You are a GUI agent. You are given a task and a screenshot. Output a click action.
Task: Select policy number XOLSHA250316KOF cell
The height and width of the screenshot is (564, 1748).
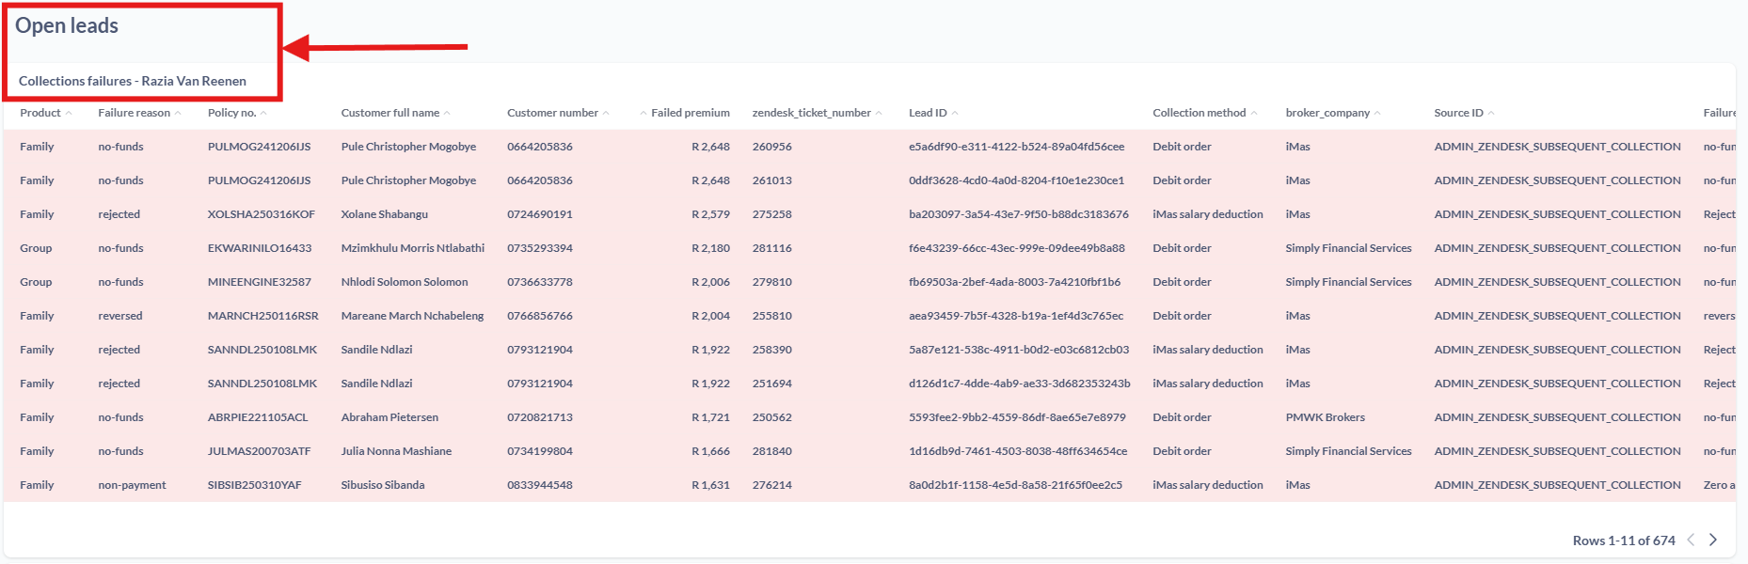pos(262,214)
